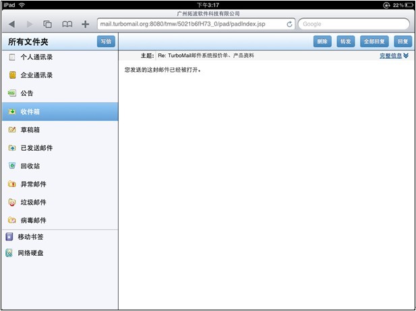This screenshot has width=416, height=311.
Task: Click the 公告 announcement icon
Action: [11, 93]
